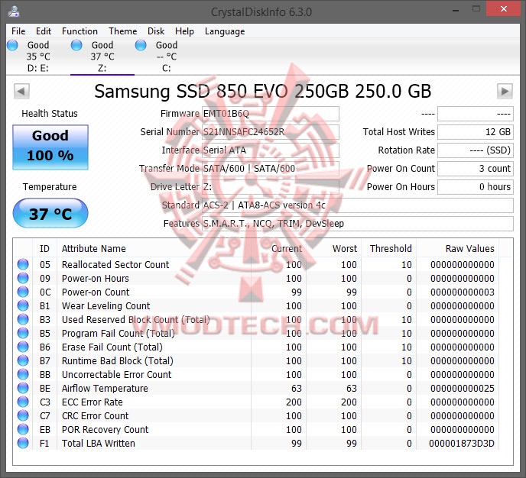Screen dimensions: 526x478
Task: Select the CRC Error Count attribute name
Action: [x=96, y=415]
